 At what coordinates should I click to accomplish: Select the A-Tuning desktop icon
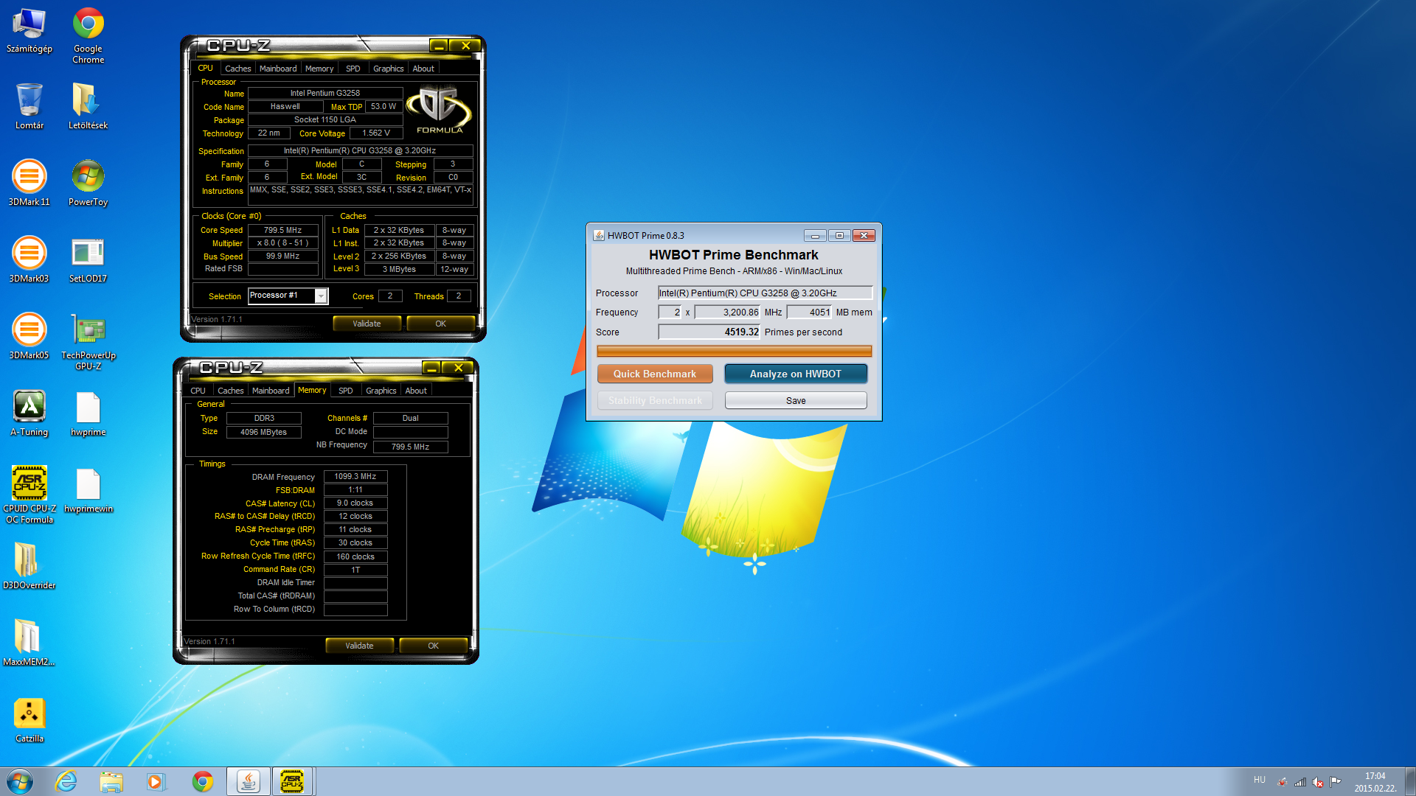tap(29, 413)
